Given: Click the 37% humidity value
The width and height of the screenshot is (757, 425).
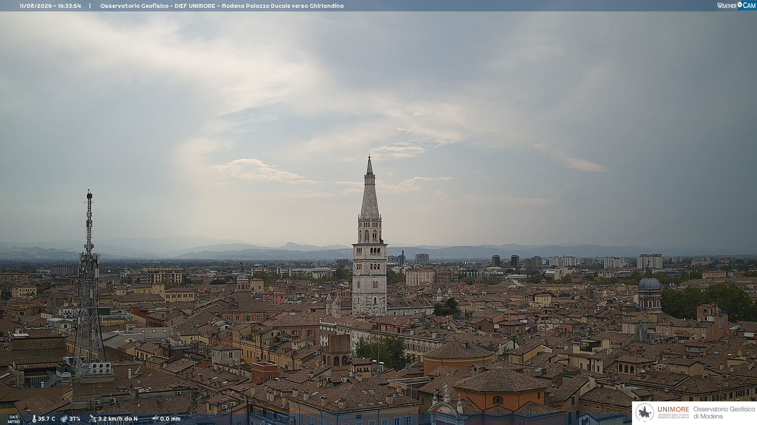Looking at the screenshot, I should pyautogui.click(x=75, y=419).
